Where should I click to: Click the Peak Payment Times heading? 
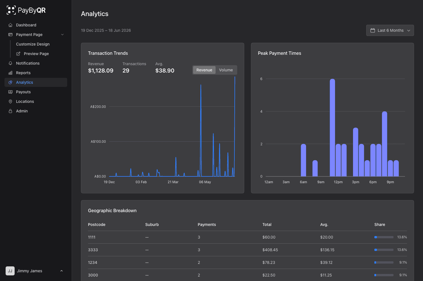pos(279,53)
